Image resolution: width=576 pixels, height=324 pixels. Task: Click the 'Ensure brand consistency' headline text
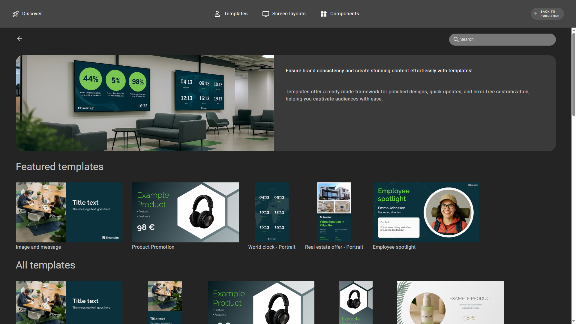[x=379, y=70]
